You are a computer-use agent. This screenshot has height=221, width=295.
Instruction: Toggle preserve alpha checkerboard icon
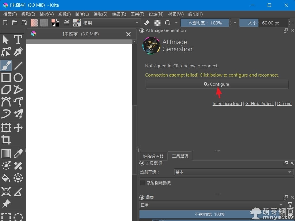157,23
